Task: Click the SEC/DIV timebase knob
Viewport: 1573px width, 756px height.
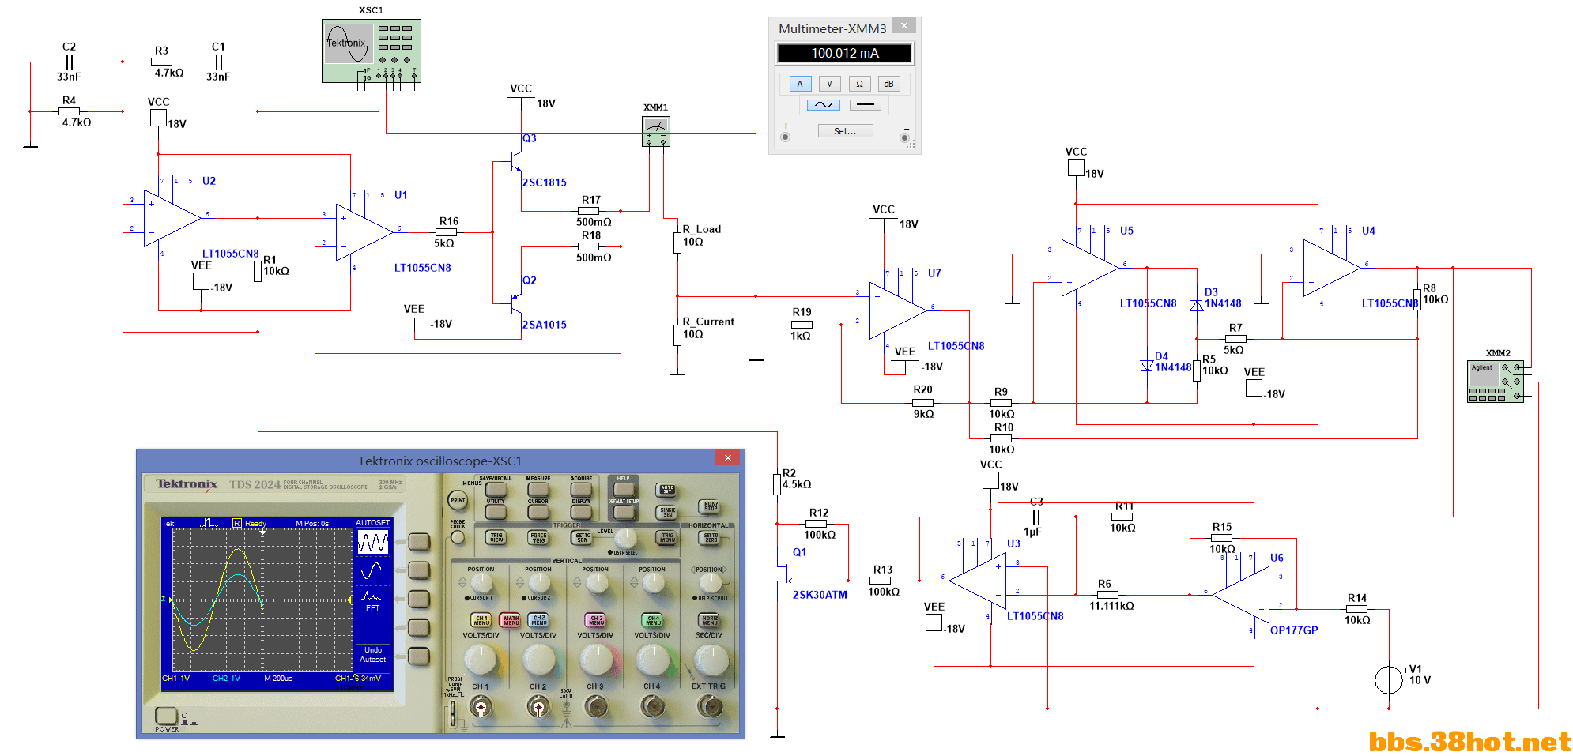Action: click(x=711, y=660)
